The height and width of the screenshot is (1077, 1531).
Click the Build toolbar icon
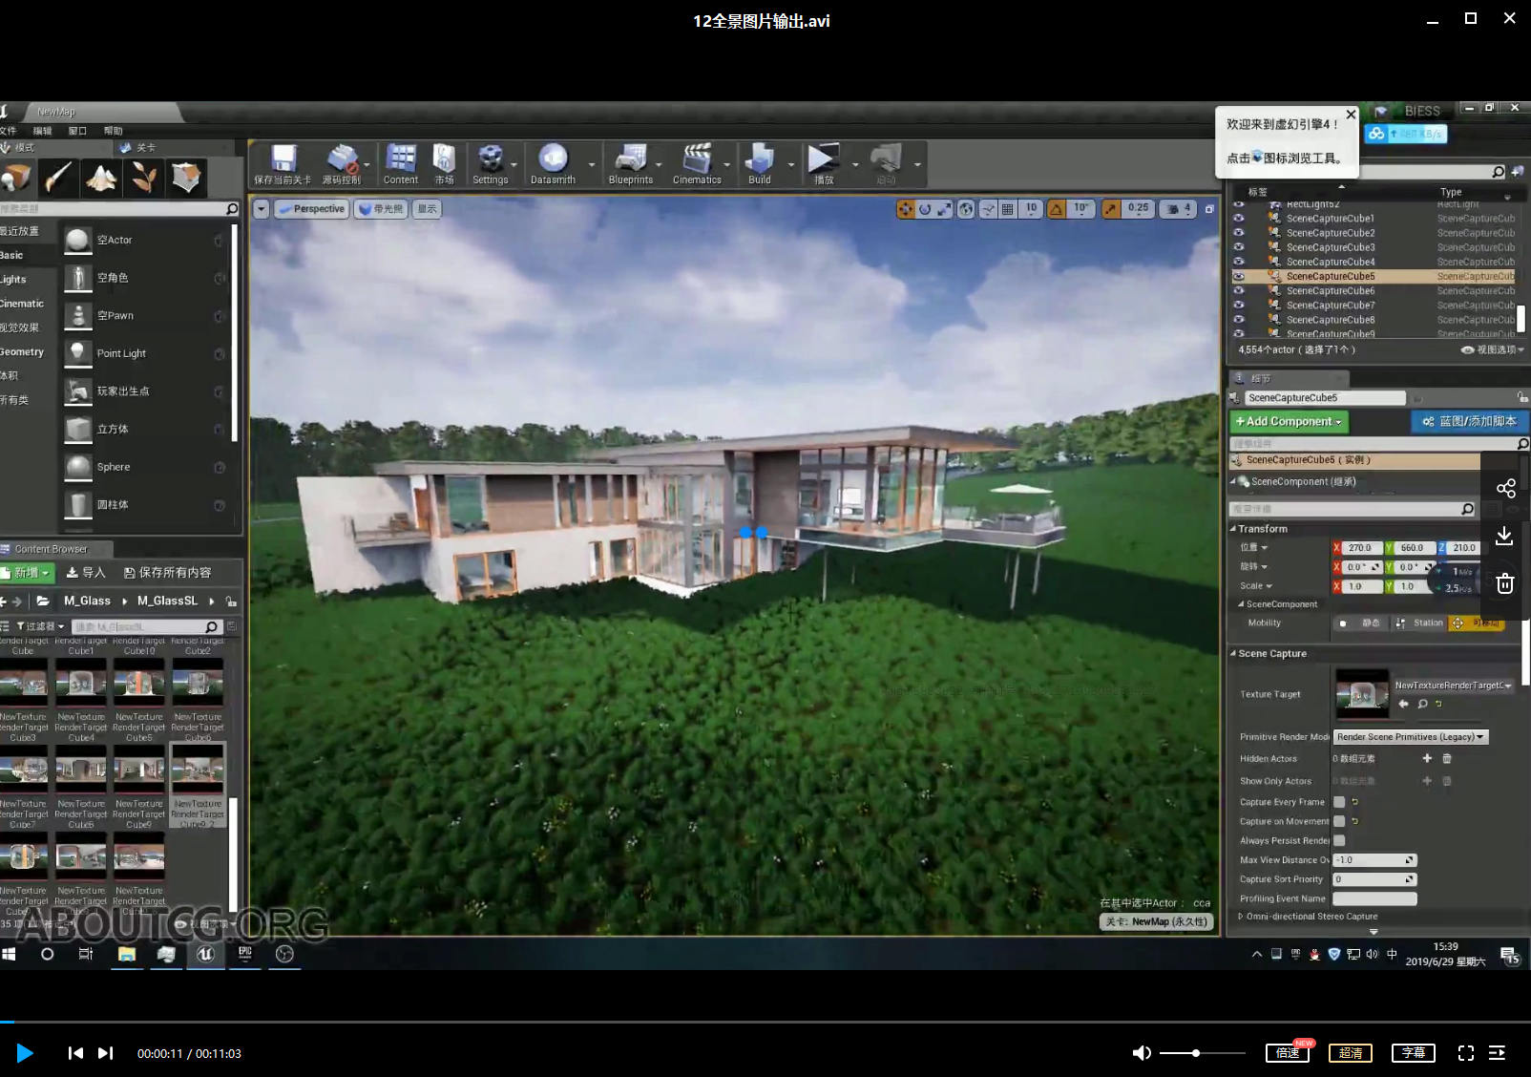(760, 160)
